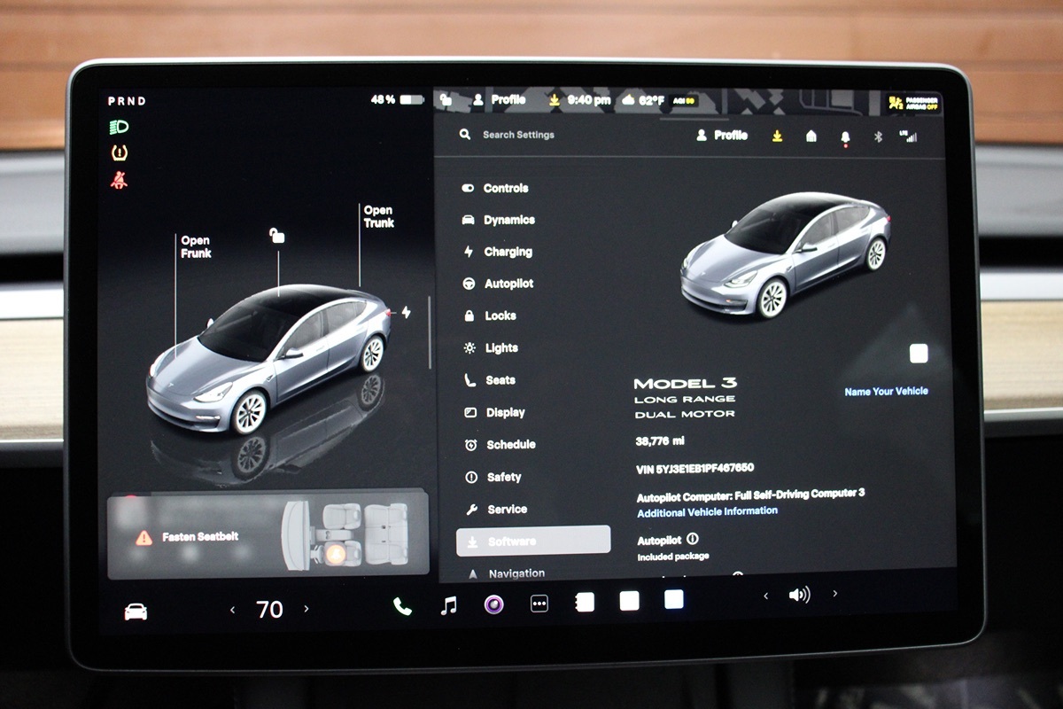1063x709 pixels.
Task: Open the Music app icon
Action: [x=449, y=605]
